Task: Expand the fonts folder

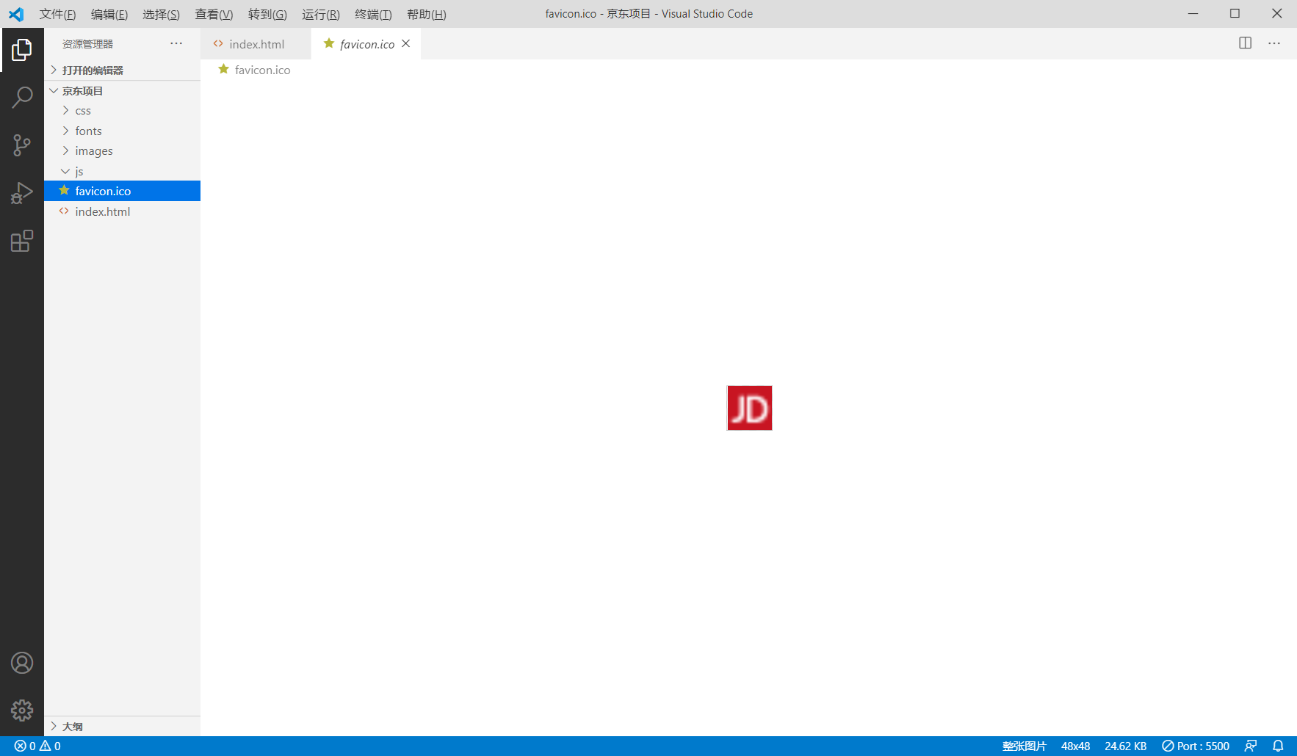Action: pyautogui.click(x=122, y=131)
